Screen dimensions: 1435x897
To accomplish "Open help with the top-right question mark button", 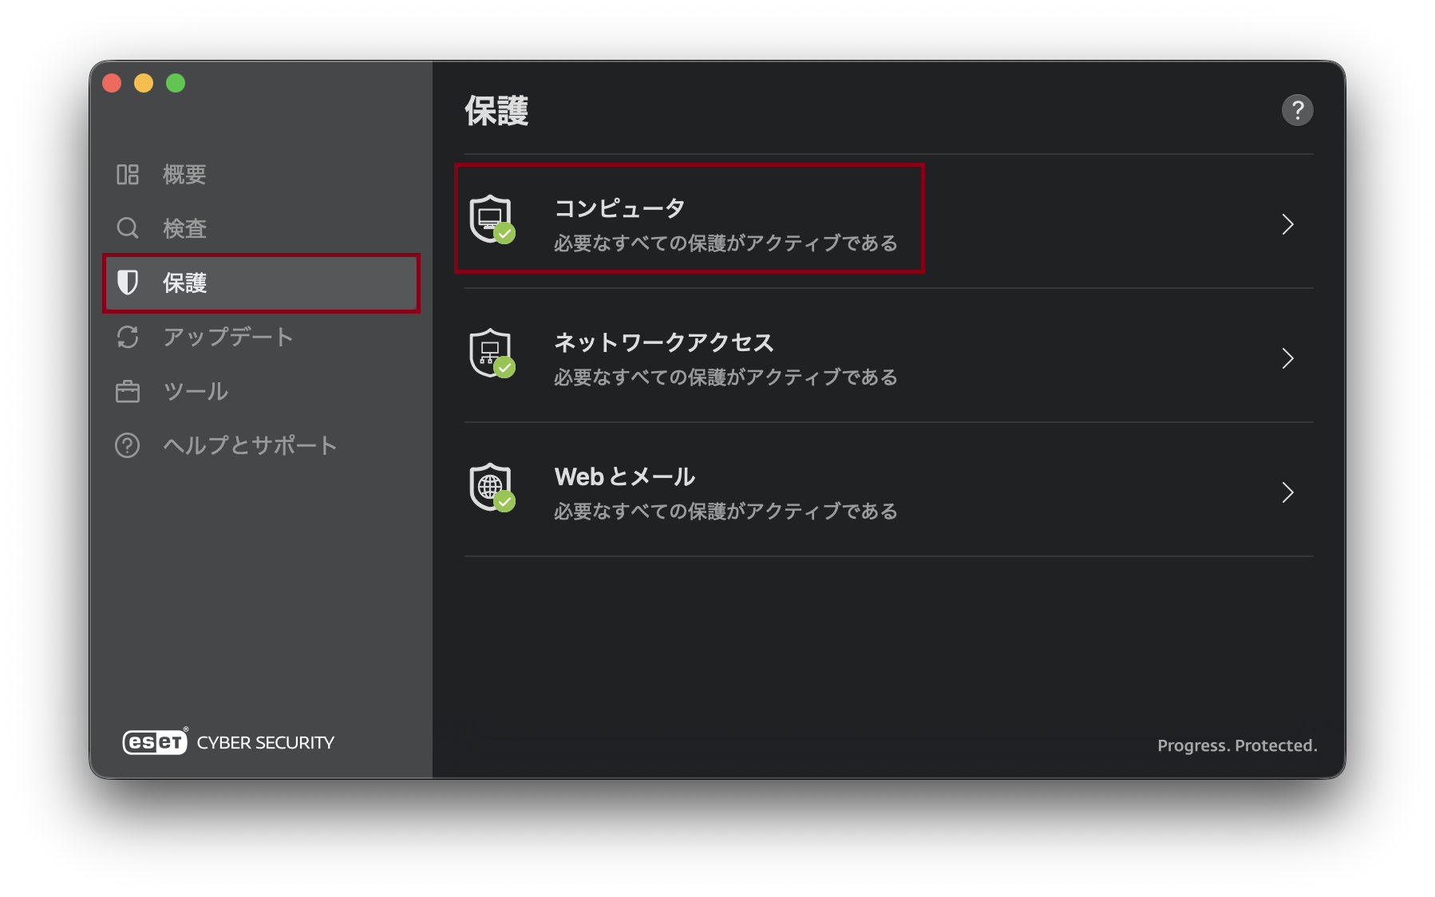I will (x=1297, y=110).
